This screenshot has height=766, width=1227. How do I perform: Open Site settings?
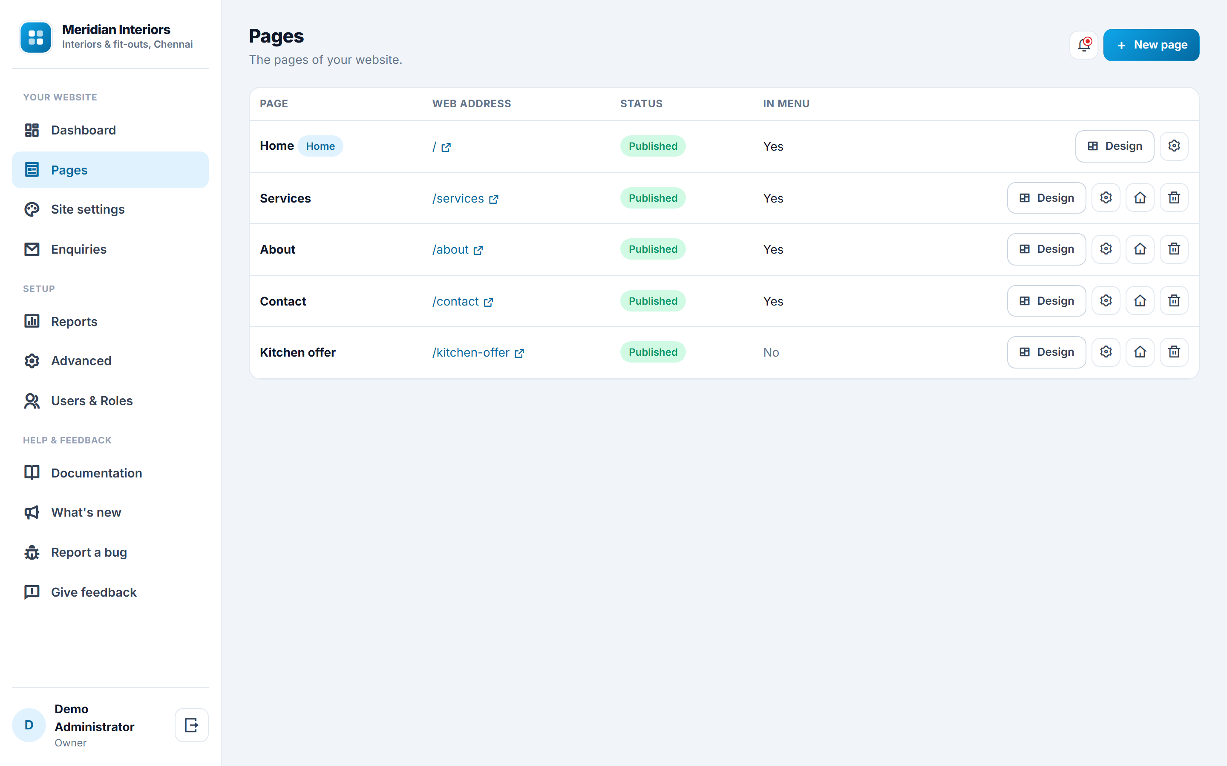pos(110,209)
